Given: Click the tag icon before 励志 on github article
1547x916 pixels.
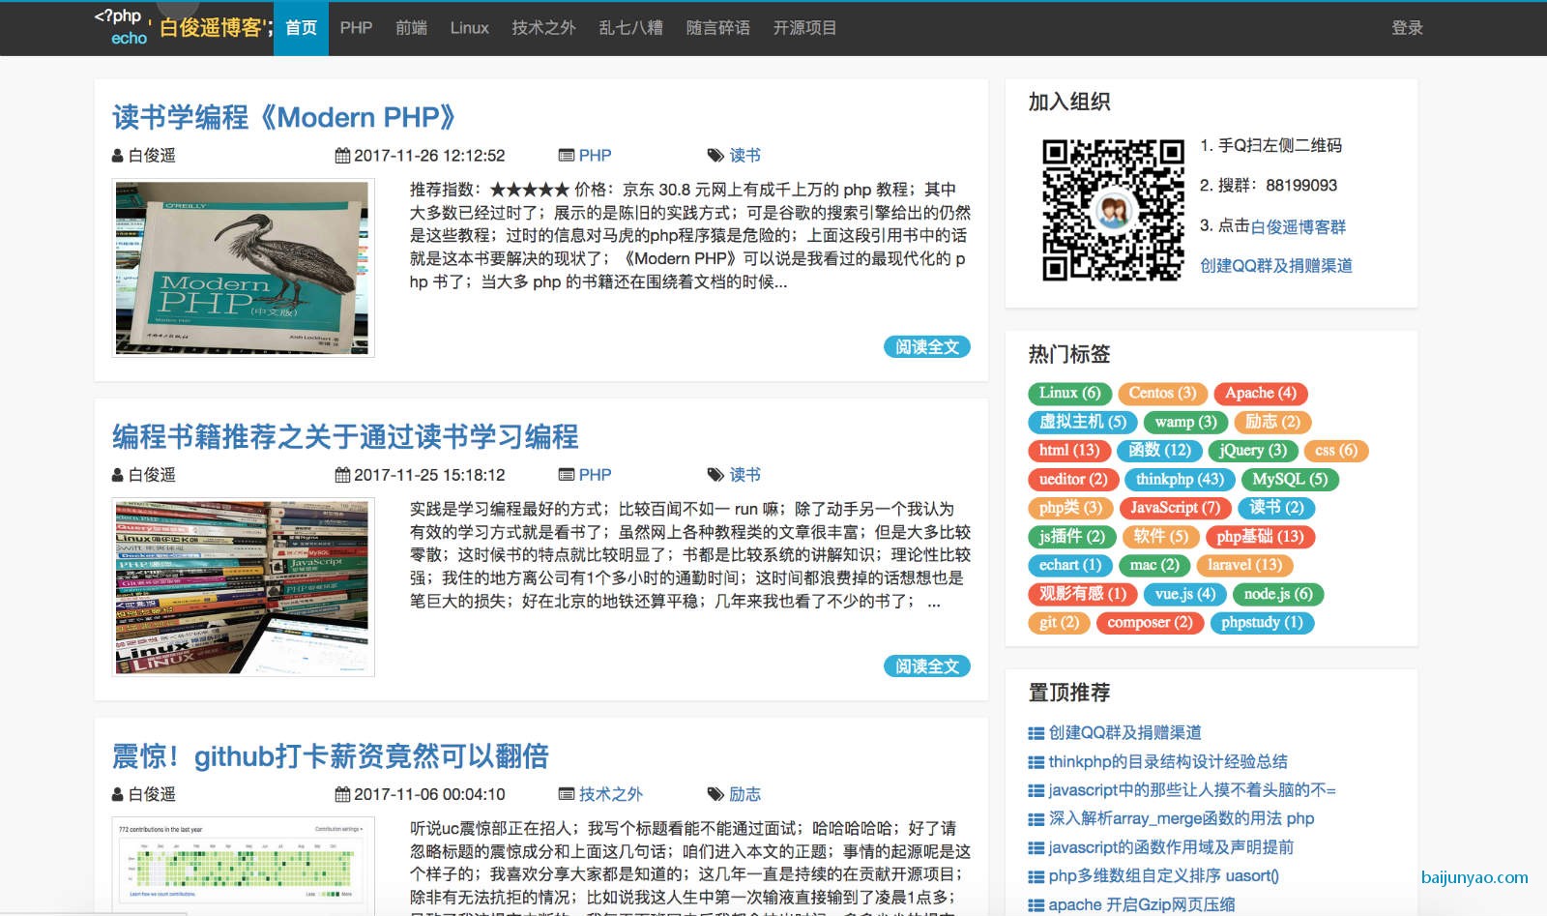Looking at the screenshot, I should 715,794.
